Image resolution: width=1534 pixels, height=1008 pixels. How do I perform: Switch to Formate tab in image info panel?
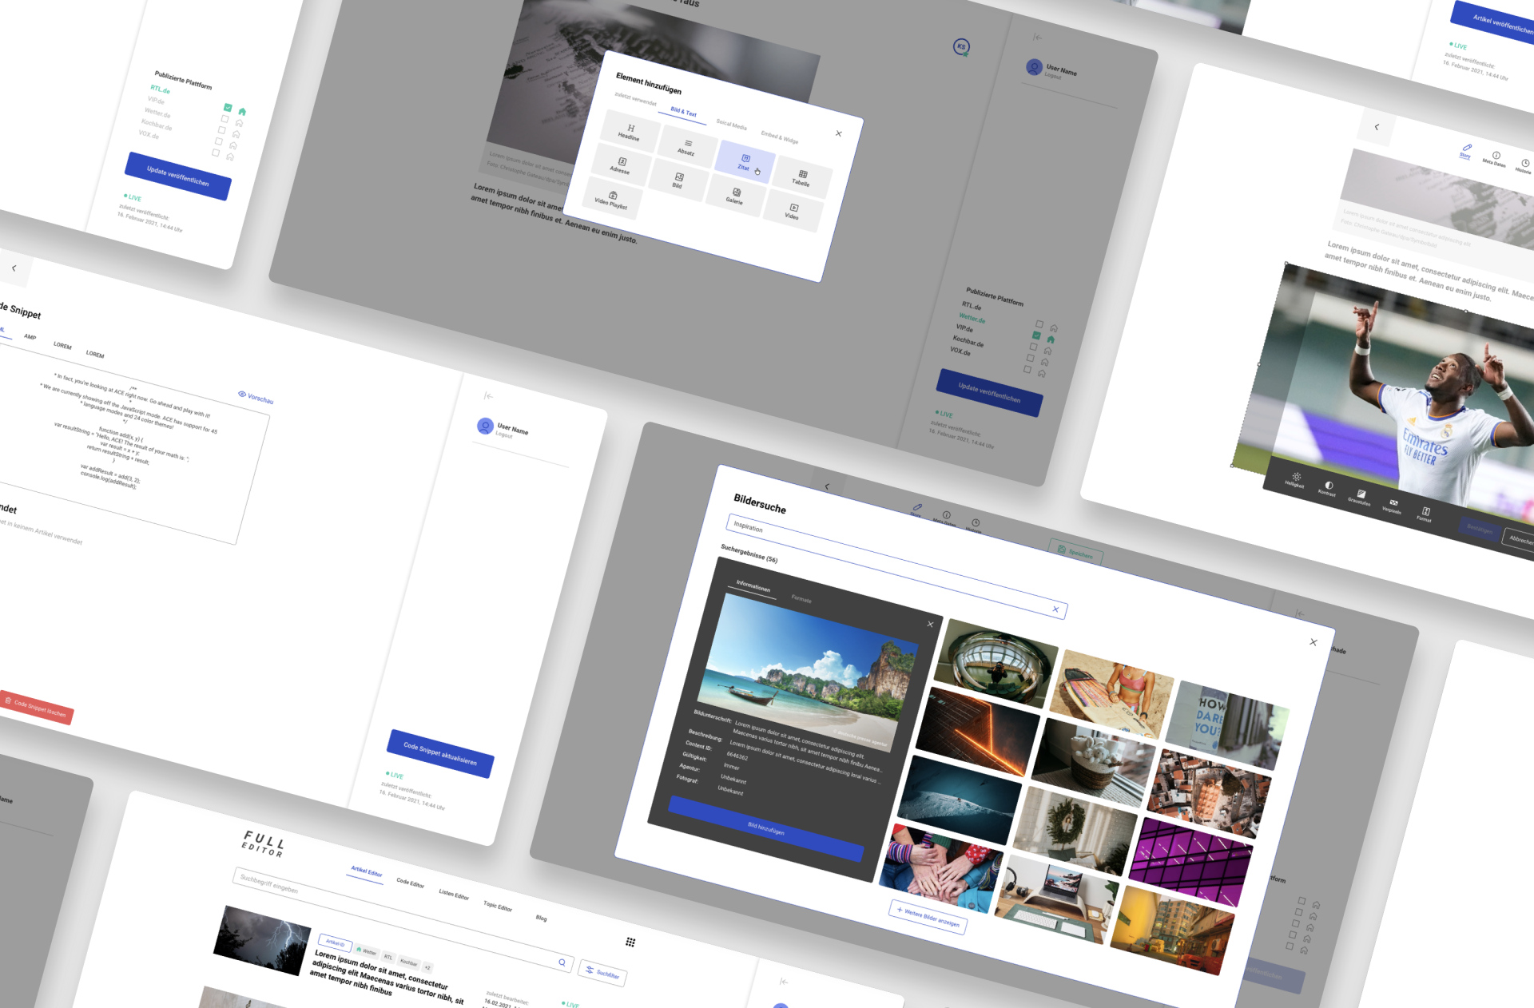[801, 599]
